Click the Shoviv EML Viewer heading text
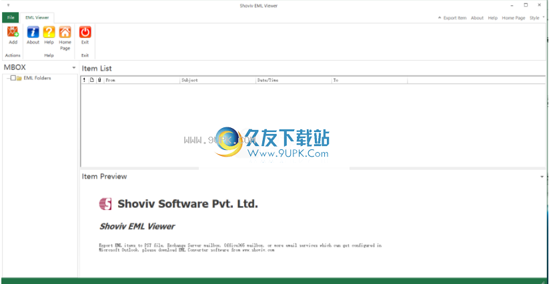 [137, 226]
